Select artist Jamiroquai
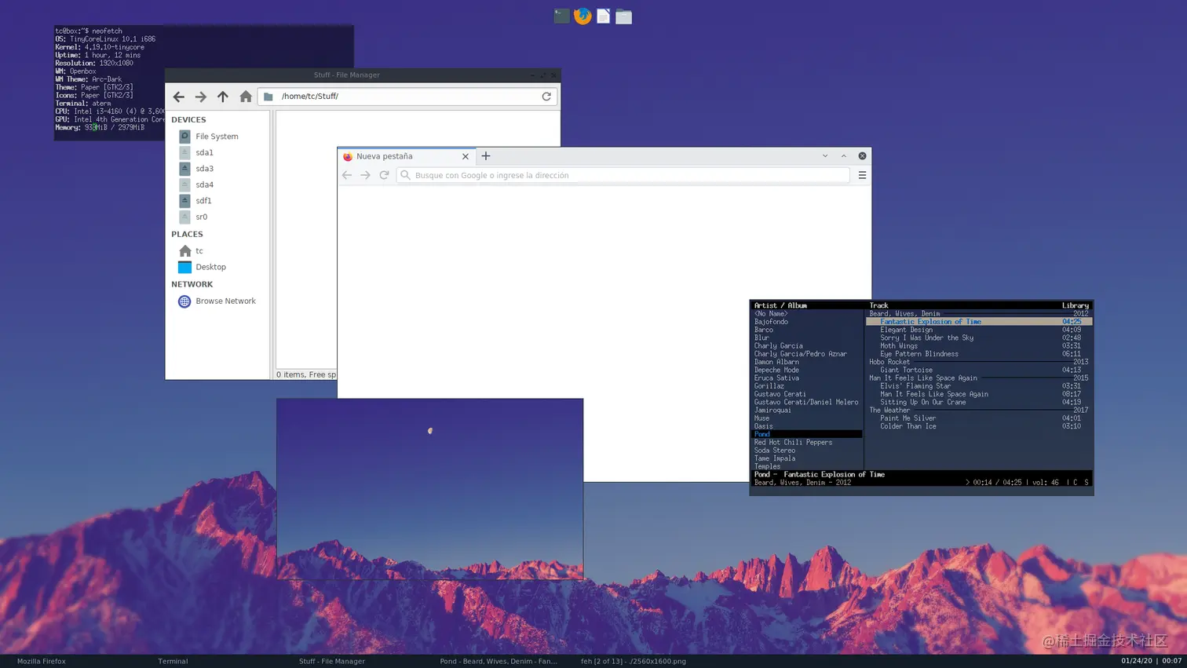1187x668 pixels. pyautogui.click(x=772, y=410)
